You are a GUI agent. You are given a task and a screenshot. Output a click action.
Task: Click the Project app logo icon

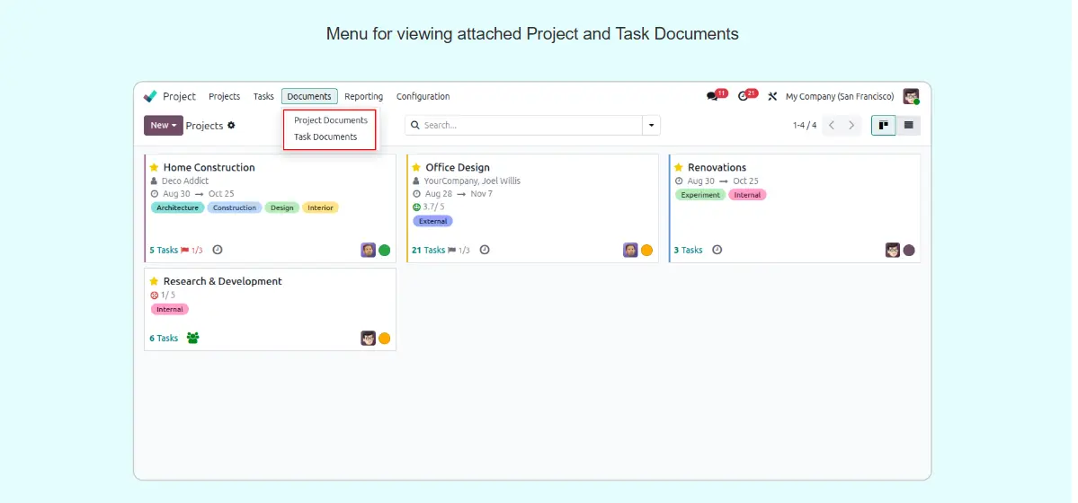150,96
